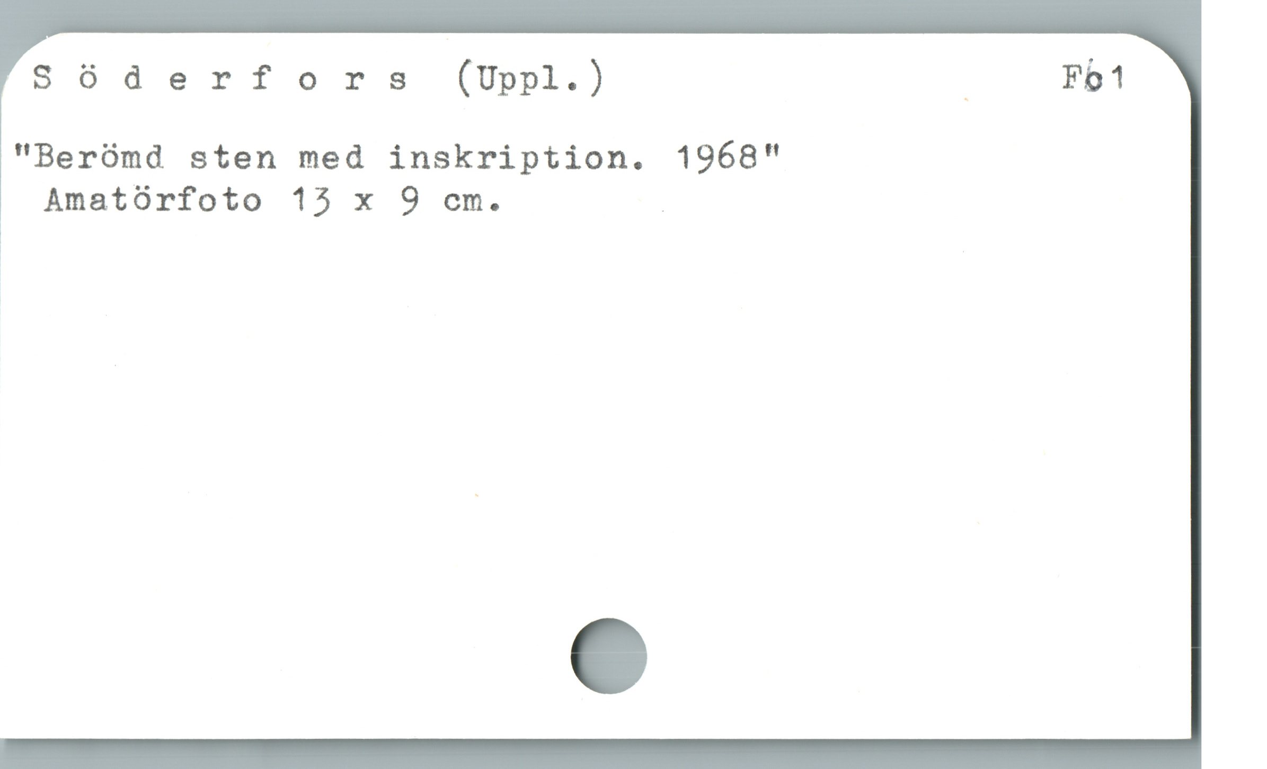Click the punched circular hole in card

click(x=608, y=656)
